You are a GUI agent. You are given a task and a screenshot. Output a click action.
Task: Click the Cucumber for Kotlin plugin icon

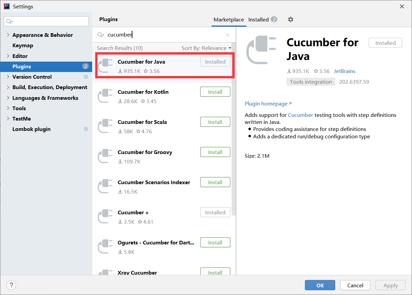[x=105, y=96]
